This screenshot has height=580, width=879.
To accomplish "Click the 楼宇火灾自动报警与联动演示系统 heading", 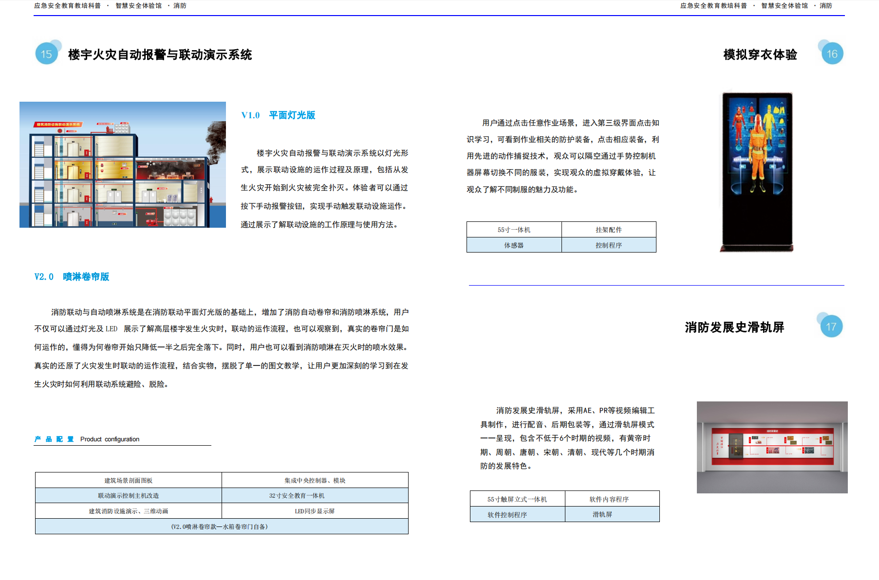I will click(x=160, y=54).
